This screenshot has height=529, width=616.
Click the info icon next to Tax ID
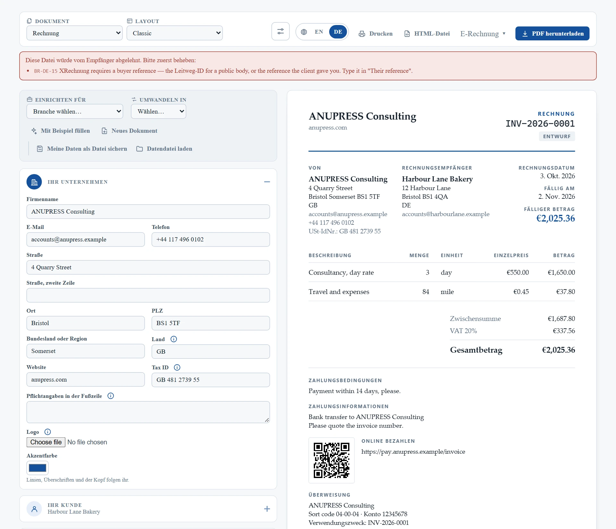(x=177, y=367)
